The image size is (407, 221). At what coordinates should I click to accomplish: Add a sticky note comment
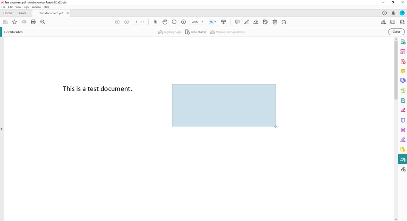(237, 22)
